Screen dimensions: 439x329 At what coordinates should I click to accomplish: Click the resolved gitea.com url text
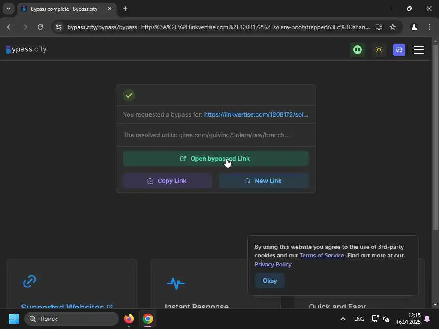234,135
